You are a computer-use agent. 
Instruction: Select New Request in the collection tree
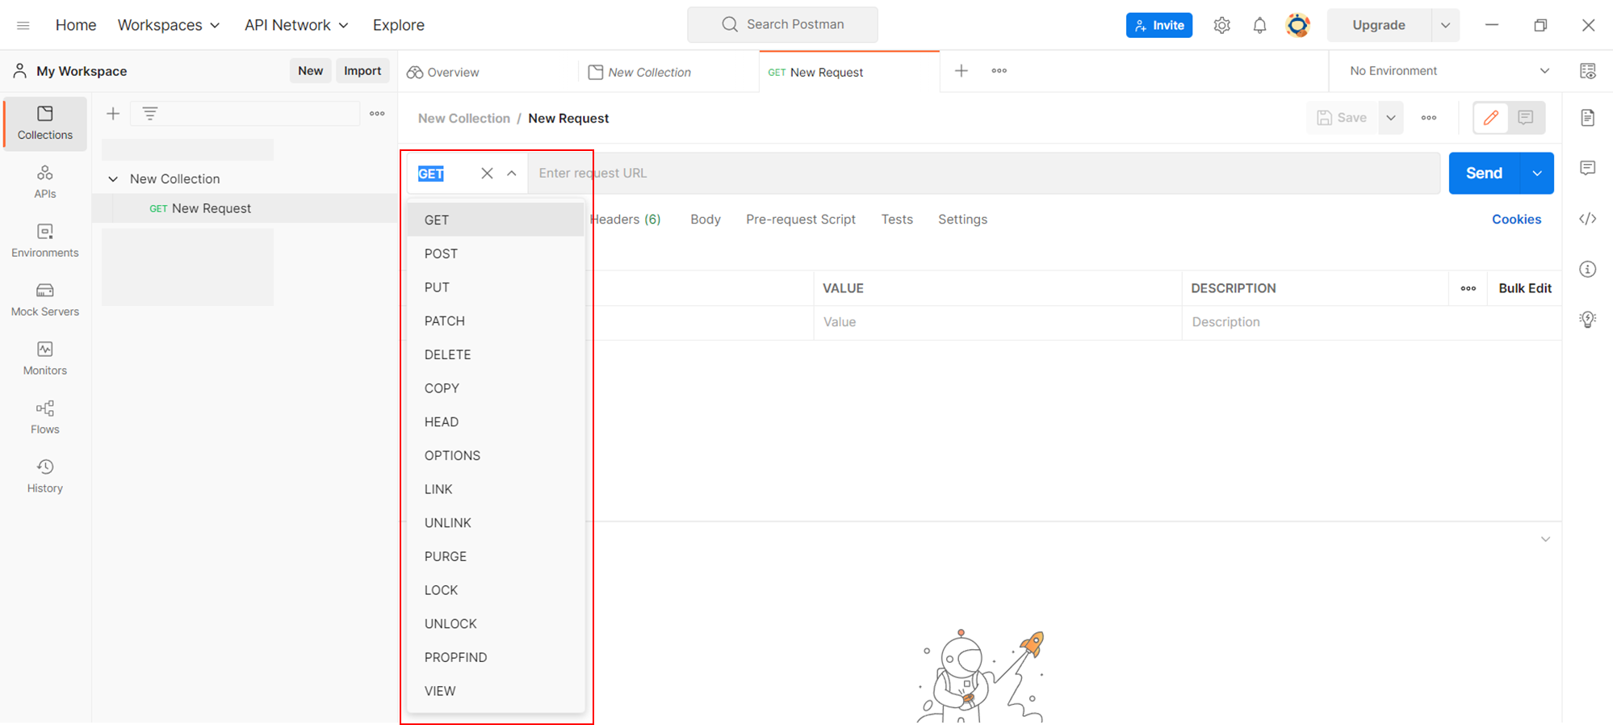(x=244, y=208)
